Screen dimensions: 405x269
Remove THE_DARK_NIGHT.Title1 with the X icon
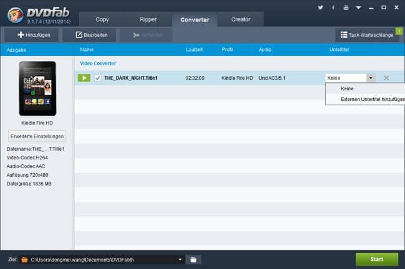pos(386,78)
